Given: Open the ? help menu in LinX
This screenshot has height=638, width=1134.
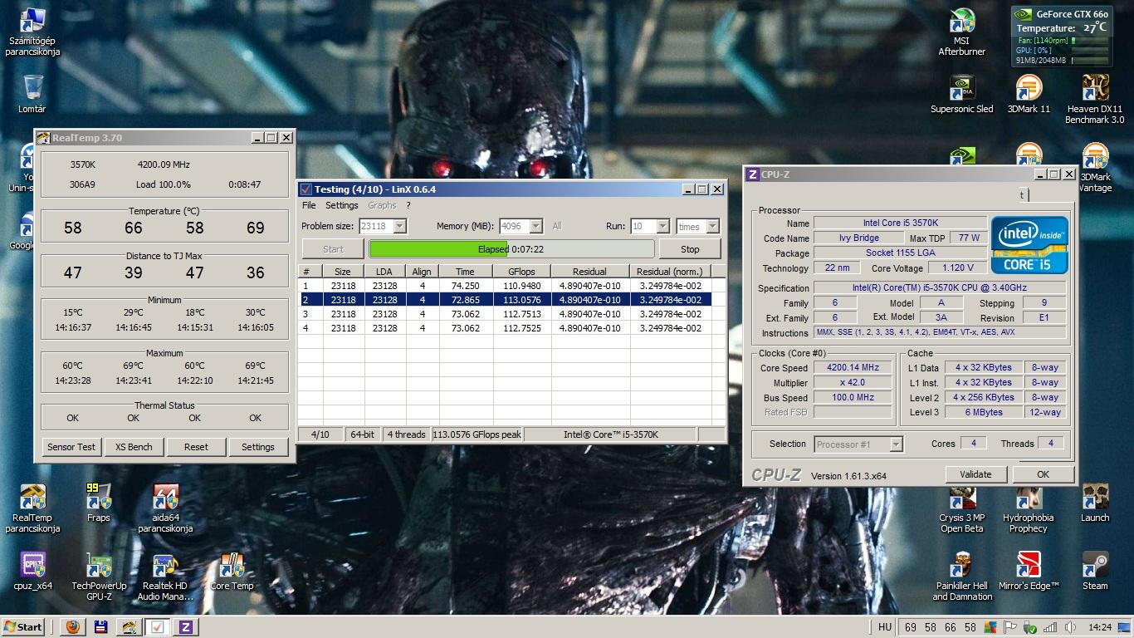Looking at the screenshot, I should (408, 205).
